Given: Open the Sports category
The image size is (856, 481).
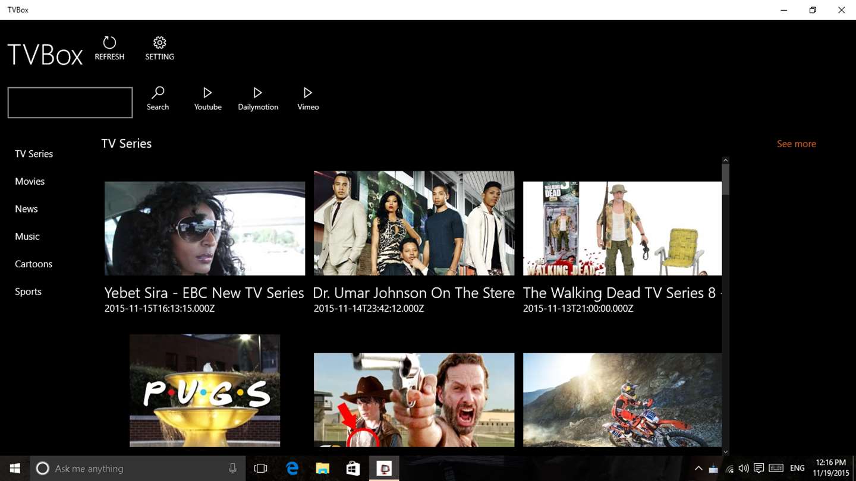Looking at the screenshot, I should 28,292.
